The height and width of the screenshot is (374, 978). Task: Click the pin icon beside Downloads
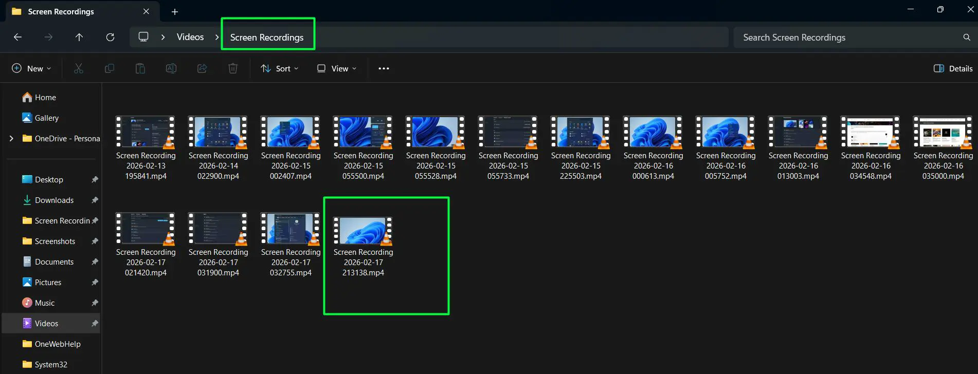(x=95, y=200)
